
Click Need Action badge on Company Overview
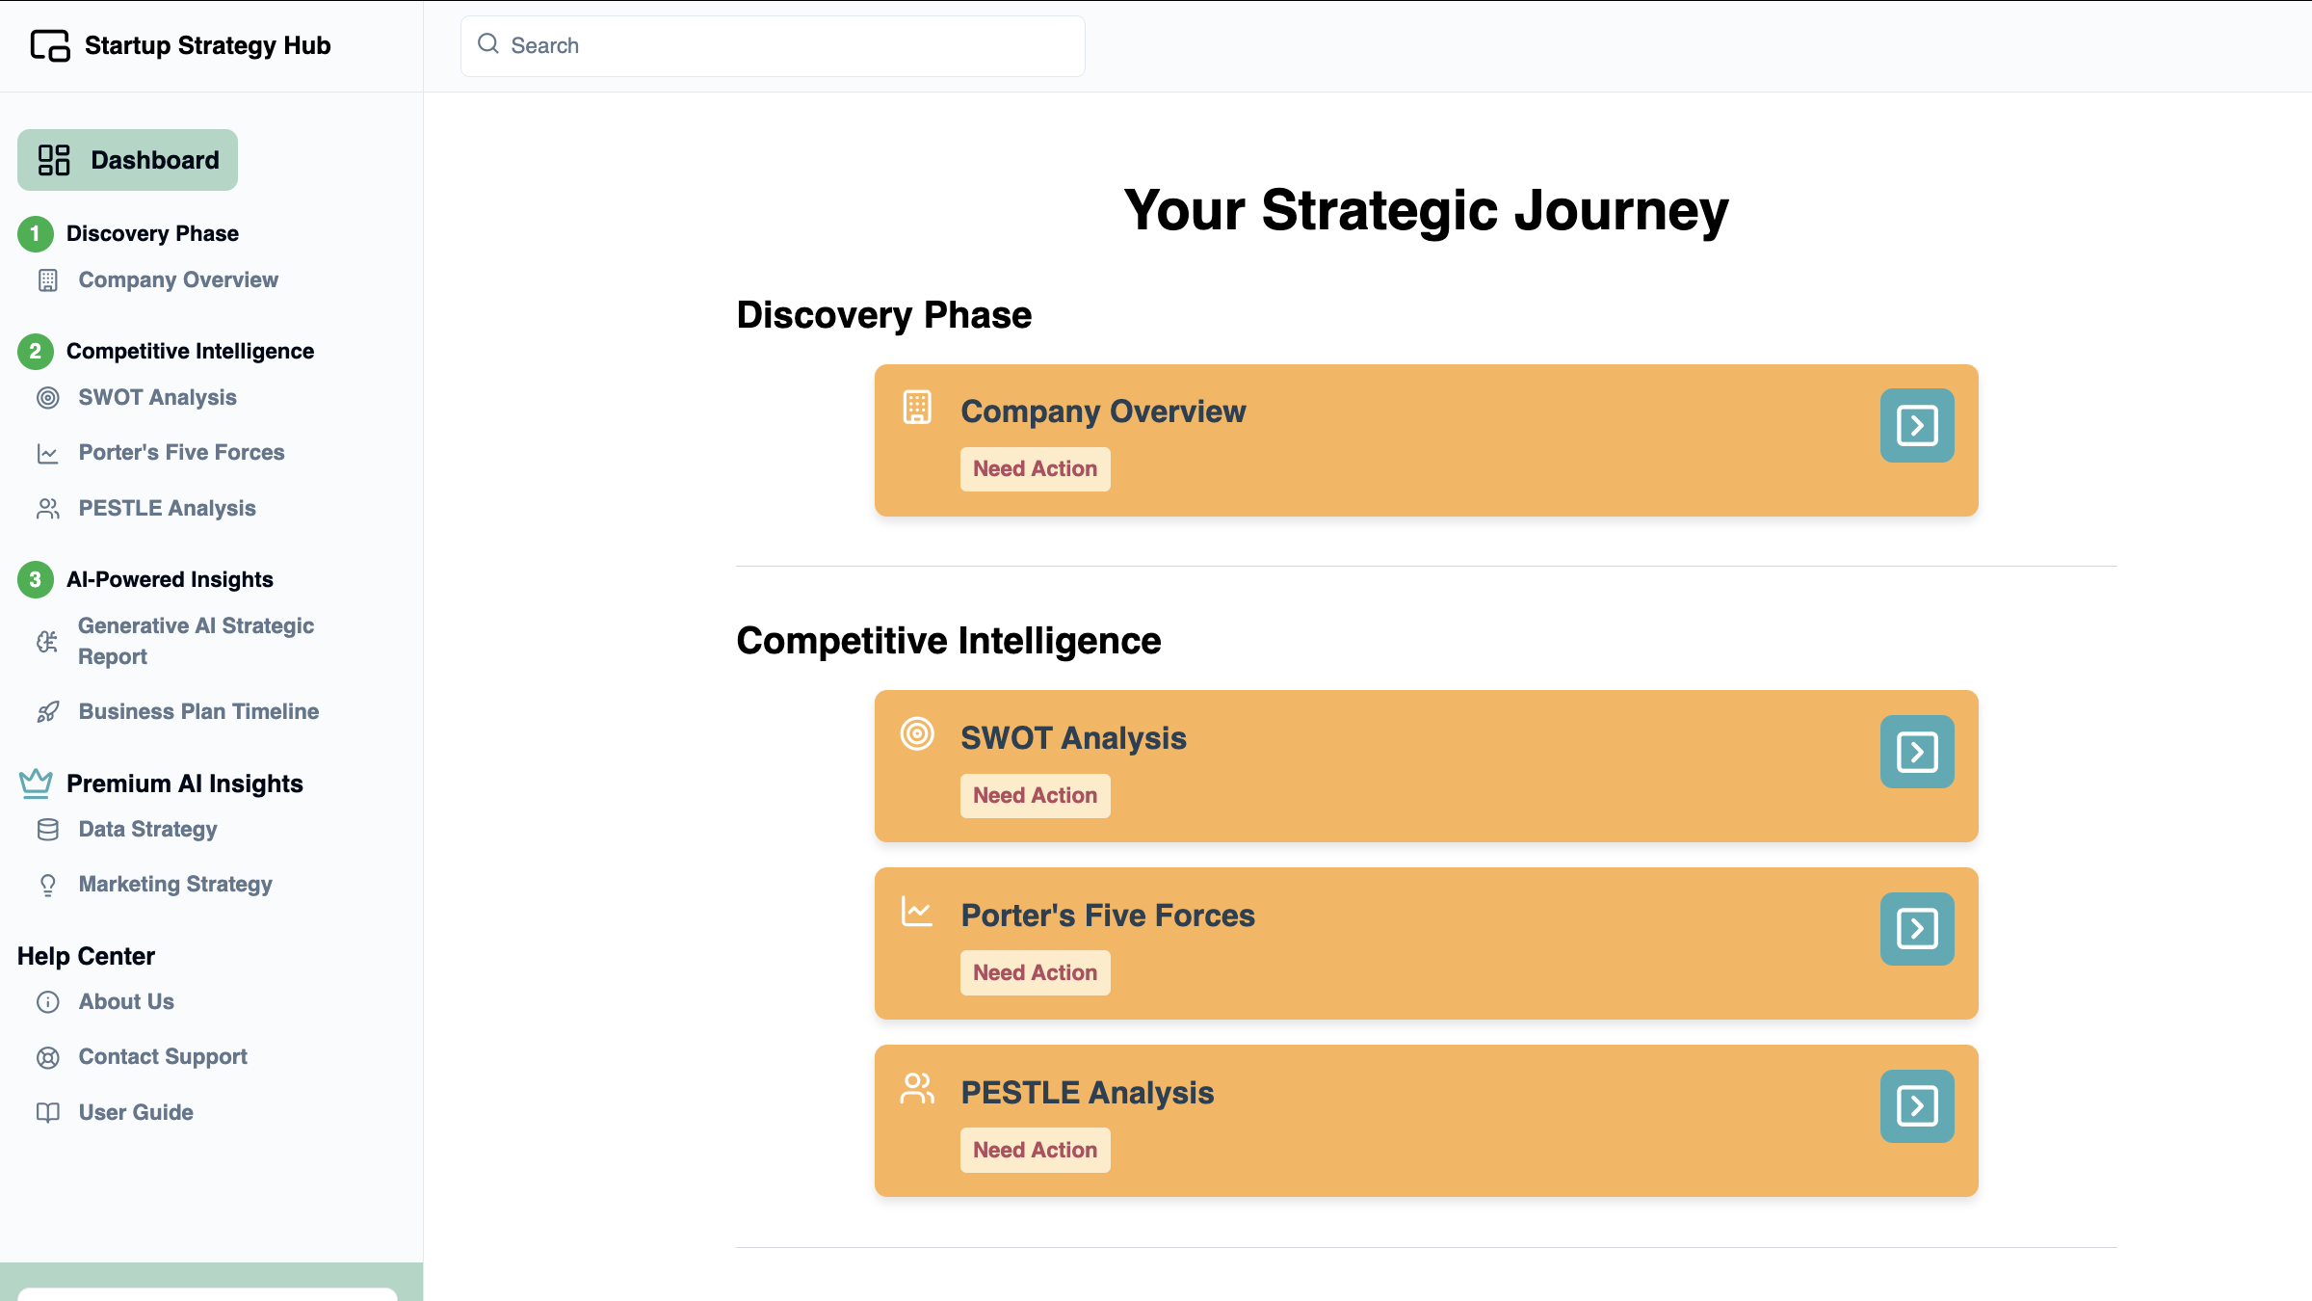pos(1035,468)
